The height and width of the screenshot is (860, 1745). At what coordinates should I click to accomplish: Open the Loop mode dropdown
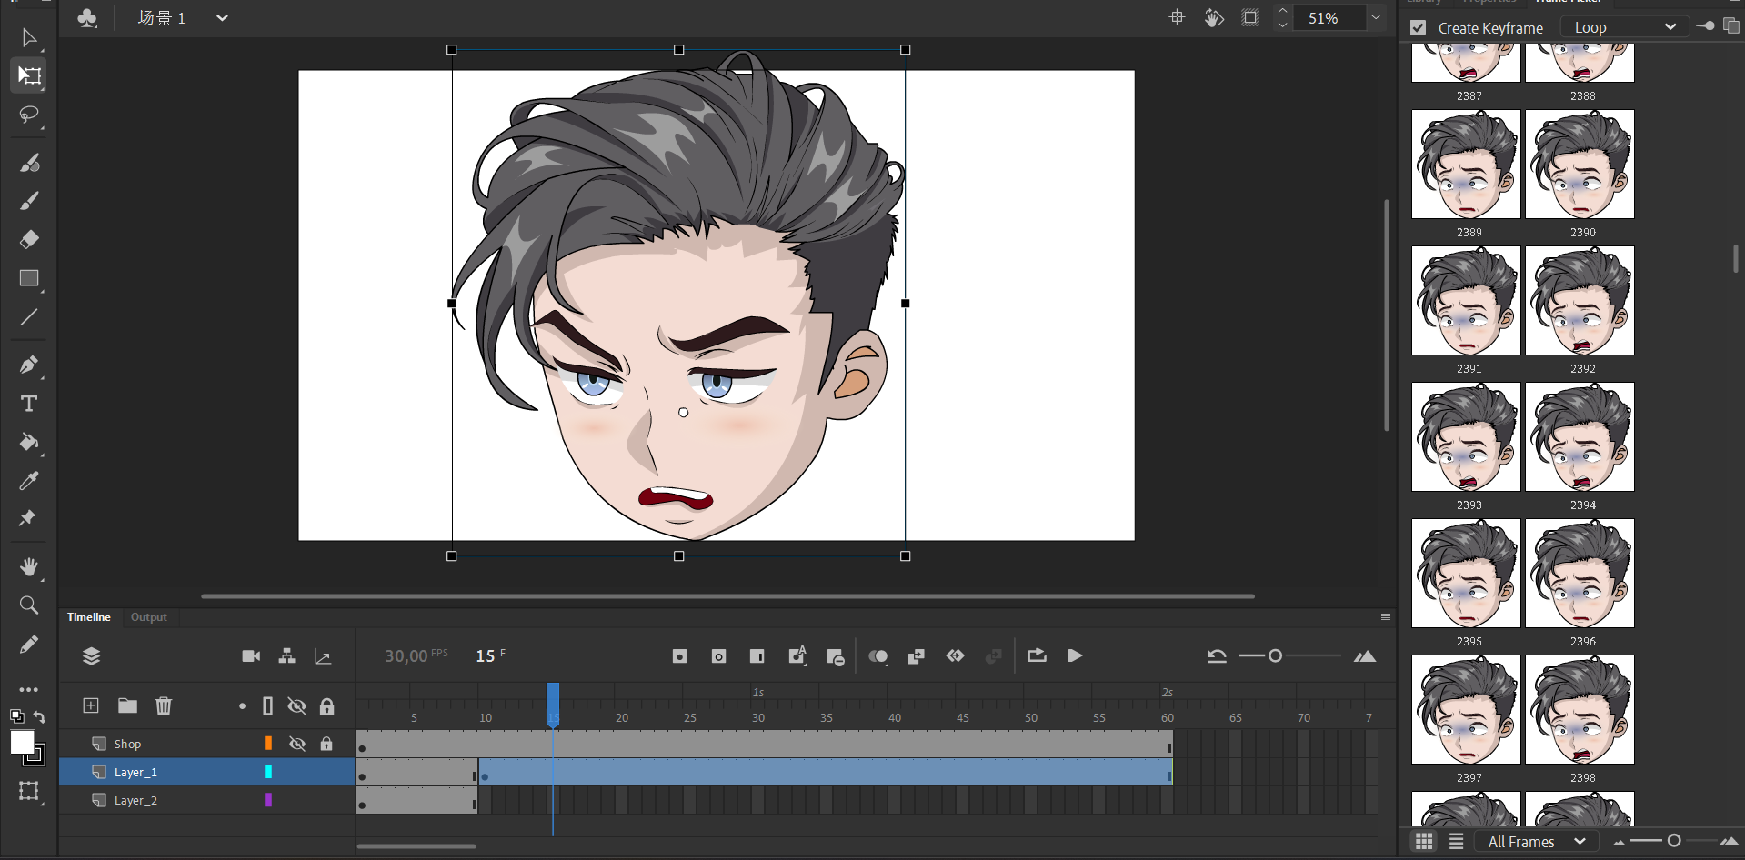[x=1624, y=27]
